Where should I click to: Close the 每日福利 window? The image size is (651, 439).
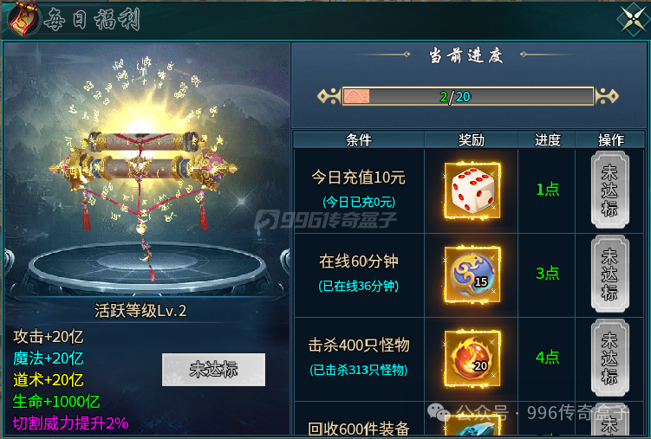tap(633, 18)
